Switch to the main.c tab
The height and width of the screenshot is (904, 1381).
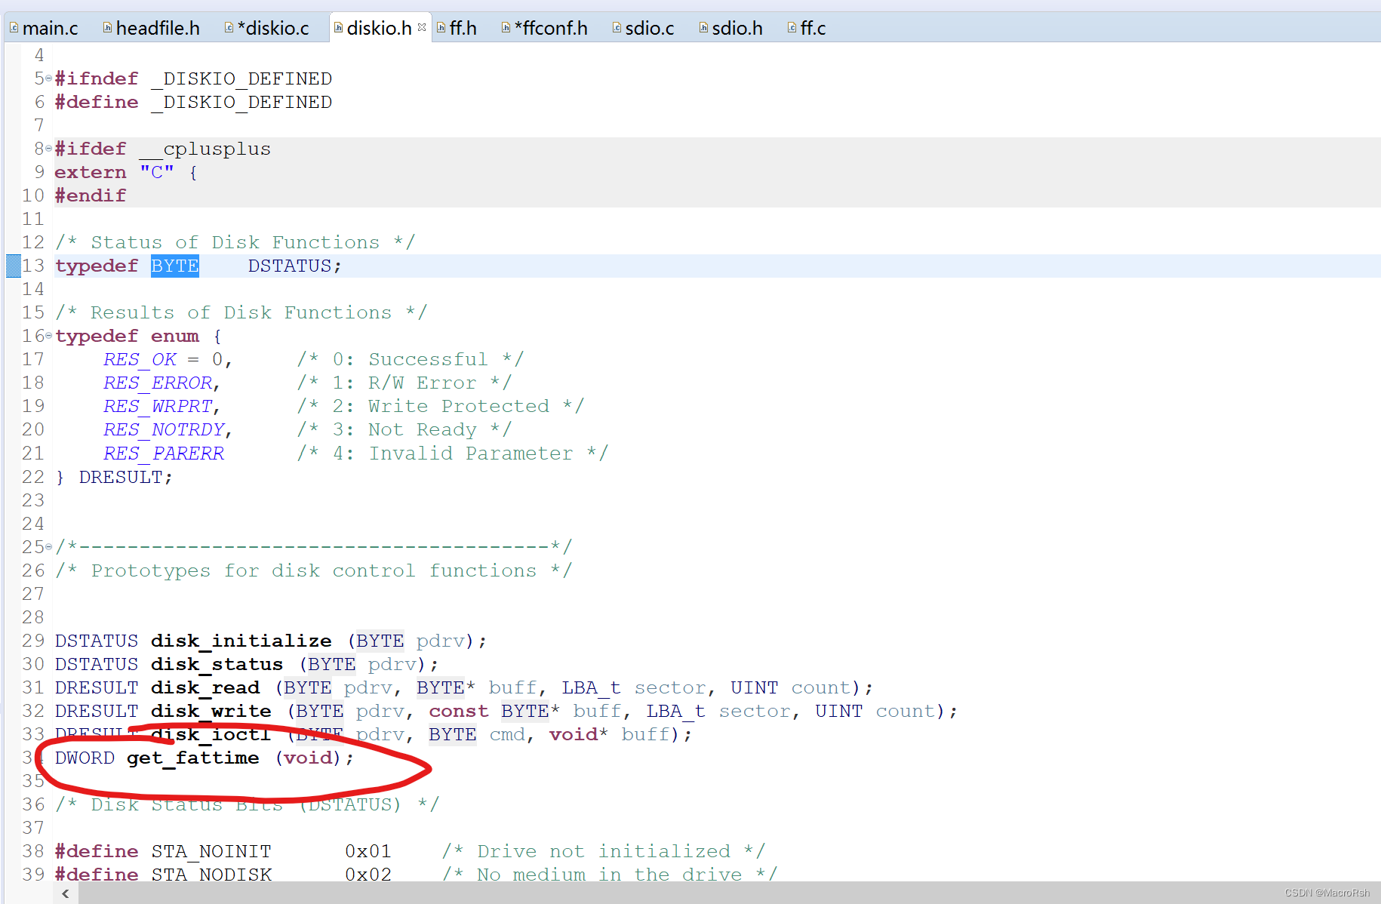(x=50, y=27)
